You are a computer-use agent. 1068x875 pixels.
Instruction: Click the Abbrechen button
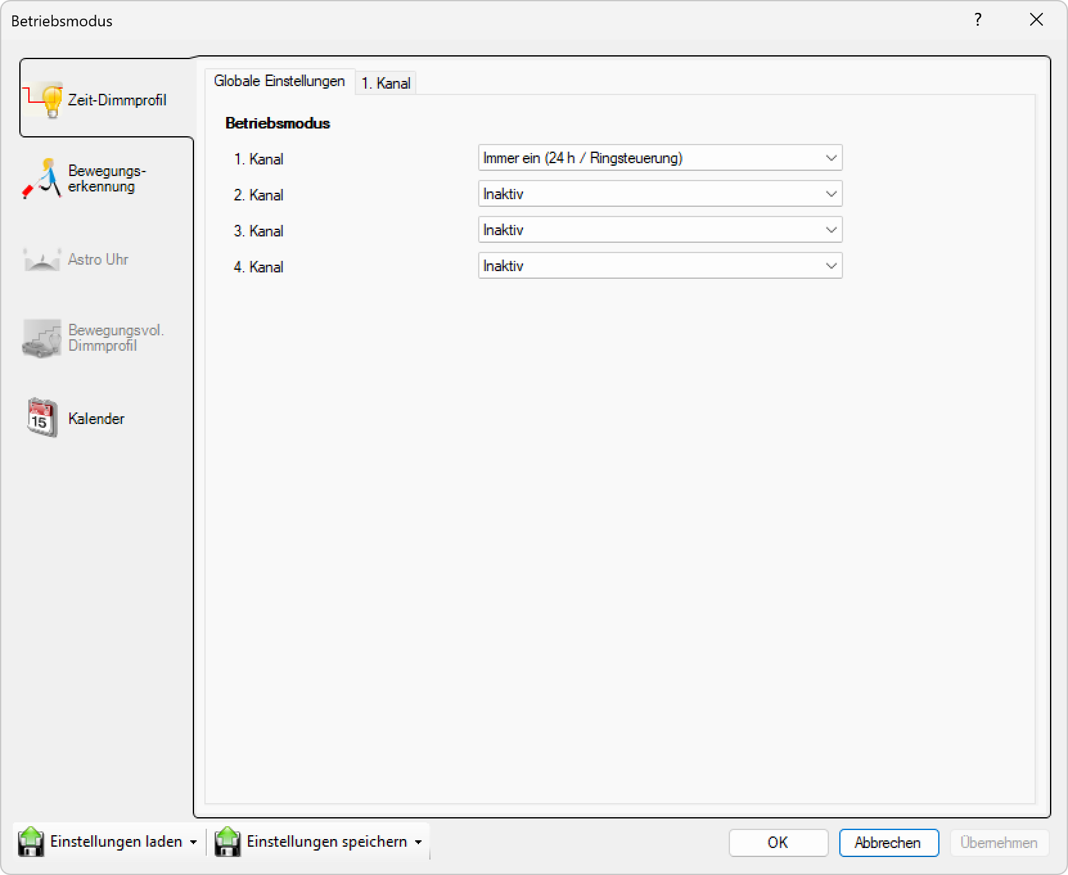coord(888,842)
